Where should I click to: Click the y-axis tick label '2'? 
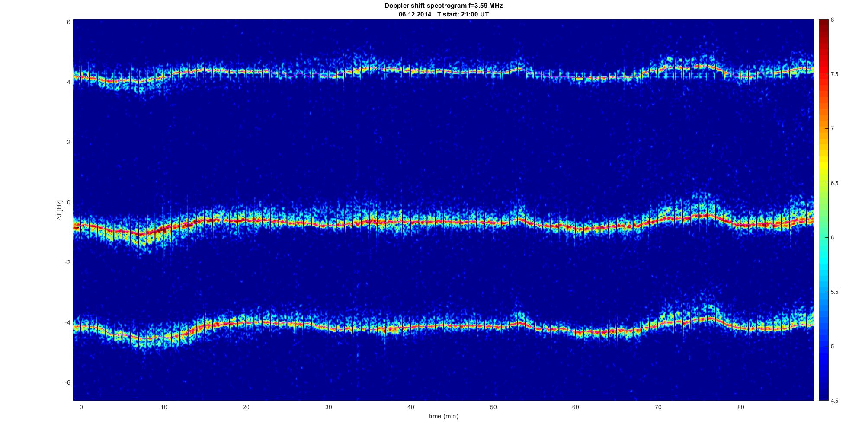pyautogui.click(x=68, y=142)
